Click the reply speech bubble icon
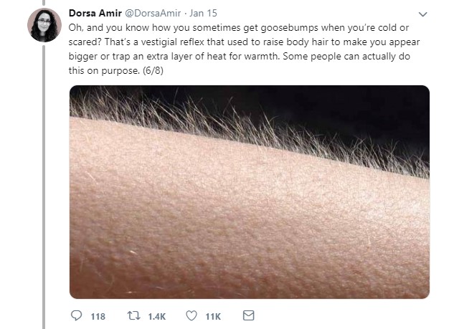 point(76,315)
